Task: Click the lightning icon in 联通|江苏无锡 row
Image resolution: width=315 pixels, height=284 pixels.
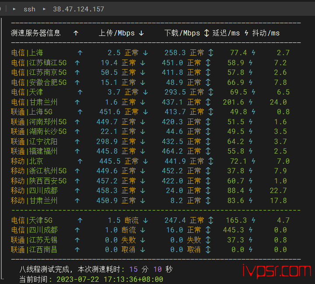Action: click(x=251, y=240)
